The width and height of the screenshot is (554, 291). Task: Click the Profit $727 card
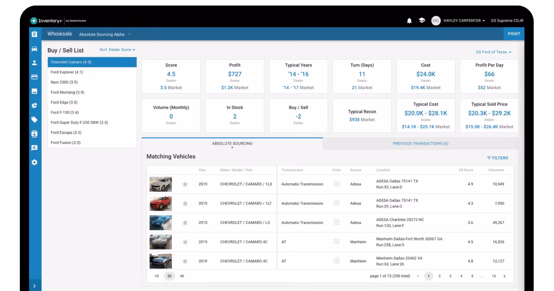(235, 76)
